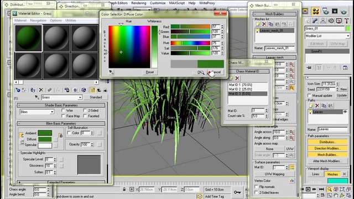Click Standard material type button
Screen dimensions: 354x199
click(x=96, y=97)
